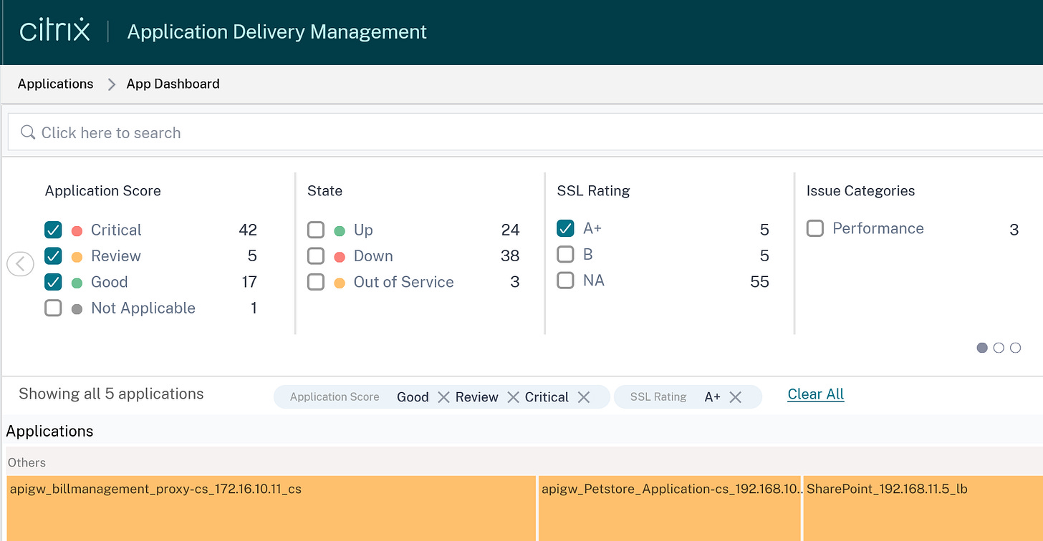Click the Critical count 42
The width and height of the screenshot is (1043, 541).
[x=248, y=230]
